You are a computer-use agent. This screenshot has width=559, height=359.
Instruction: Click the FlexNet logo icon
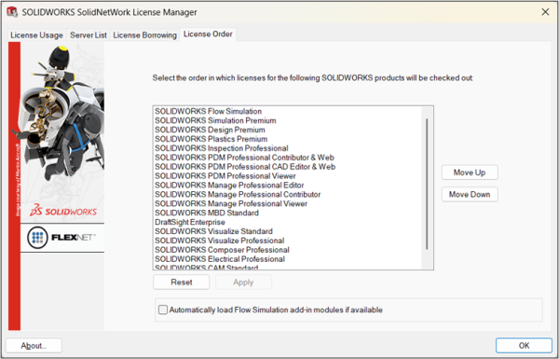coord(37,237)
